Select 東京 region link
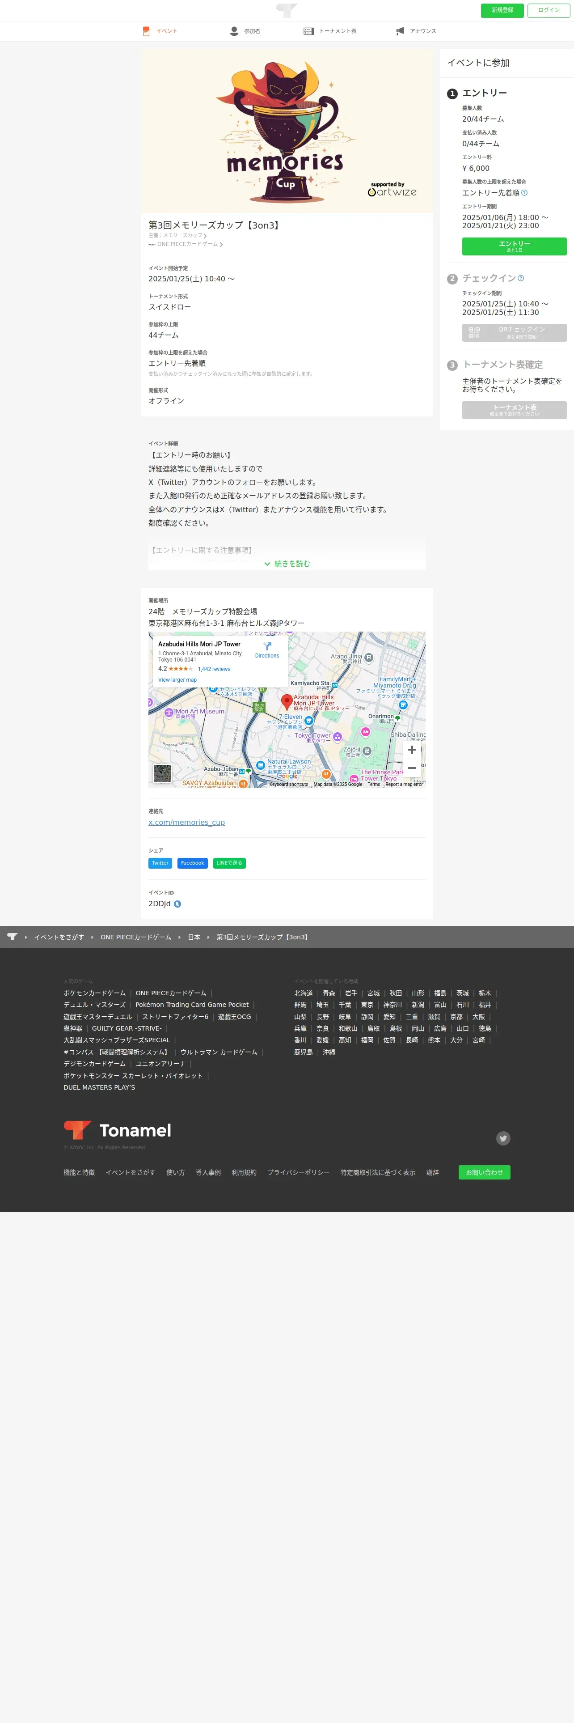 pyautogui.click(x=367, y=1005)
